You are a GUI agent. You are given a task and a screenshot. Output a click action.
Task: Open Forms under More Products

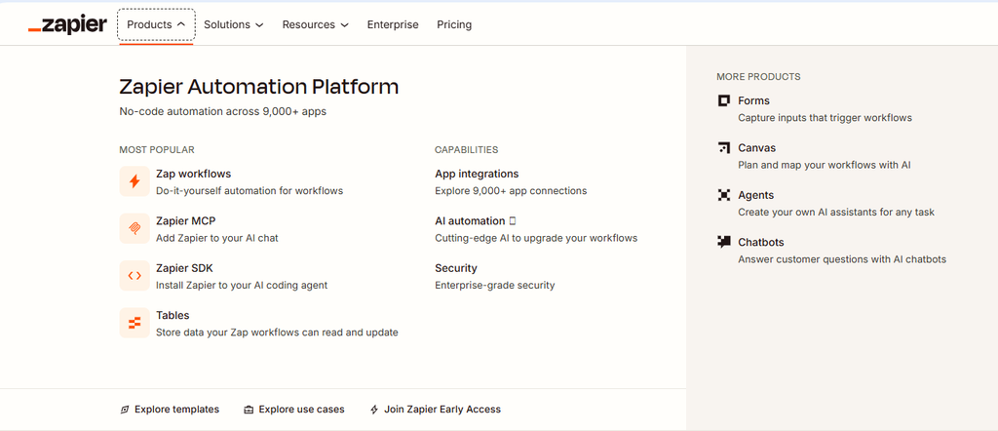753,100
